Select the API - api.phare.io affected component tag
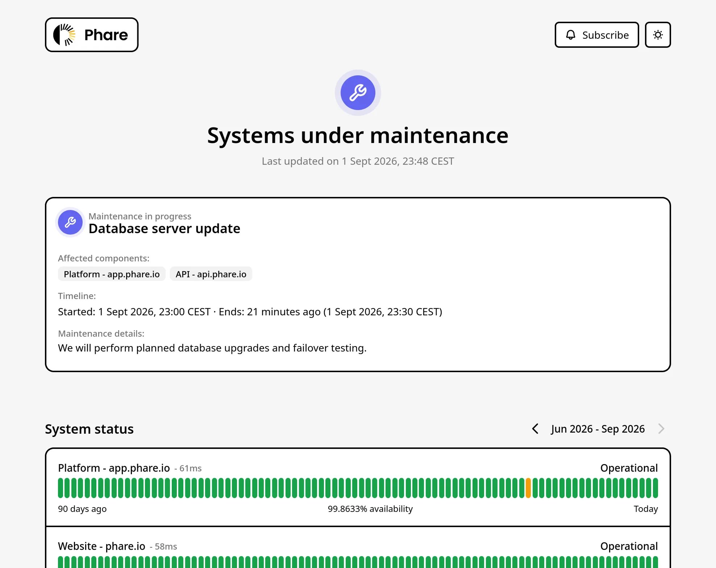 click(x=211, y=274)
